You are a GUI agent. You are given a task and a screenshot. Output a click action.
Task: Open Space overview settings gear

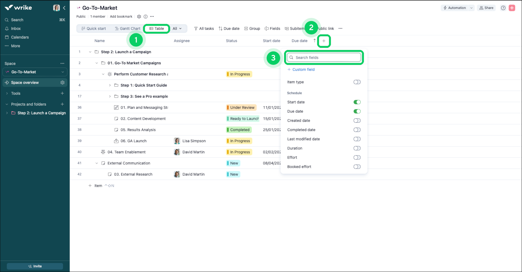point(62,82)
